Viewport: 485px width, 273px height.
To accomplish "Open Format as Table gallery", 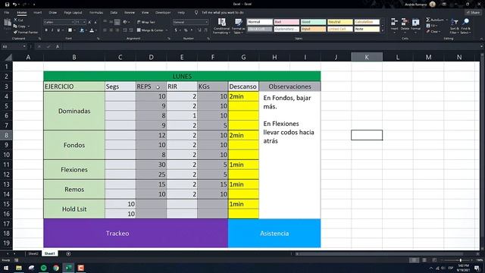I will click(x=238, y=26).
